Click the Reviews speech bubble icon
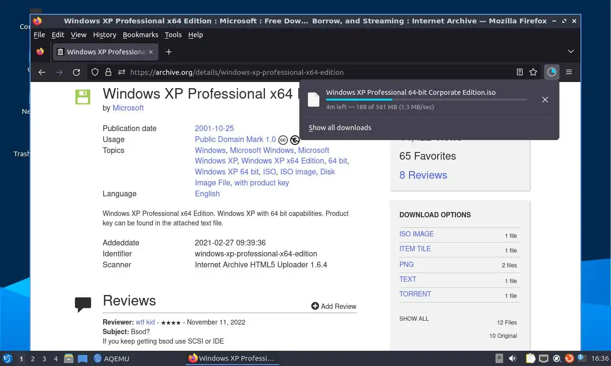Image resolution: width=611 pixels, height=366 pixels. coord(83,305)
